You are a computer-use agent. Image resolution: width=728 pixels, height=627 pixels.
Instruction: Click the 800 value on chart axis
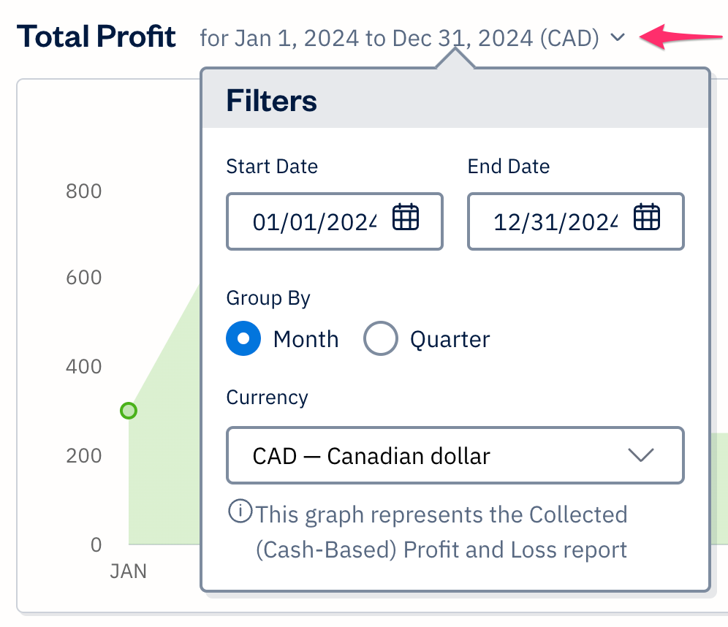click(x=83, y=191)
